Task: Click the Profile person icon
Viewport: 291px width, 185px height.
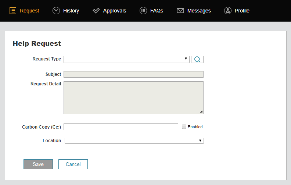Action: [228, 11]
